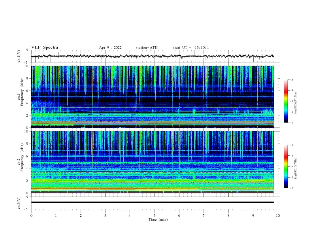
Task: Select the ch.1 "Frequency (kHz)" axis label
Action: (22, 92)
